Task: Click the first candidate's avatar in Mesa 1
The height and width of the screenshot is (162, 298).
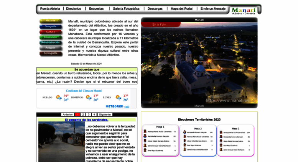Action: coord(145,131)
